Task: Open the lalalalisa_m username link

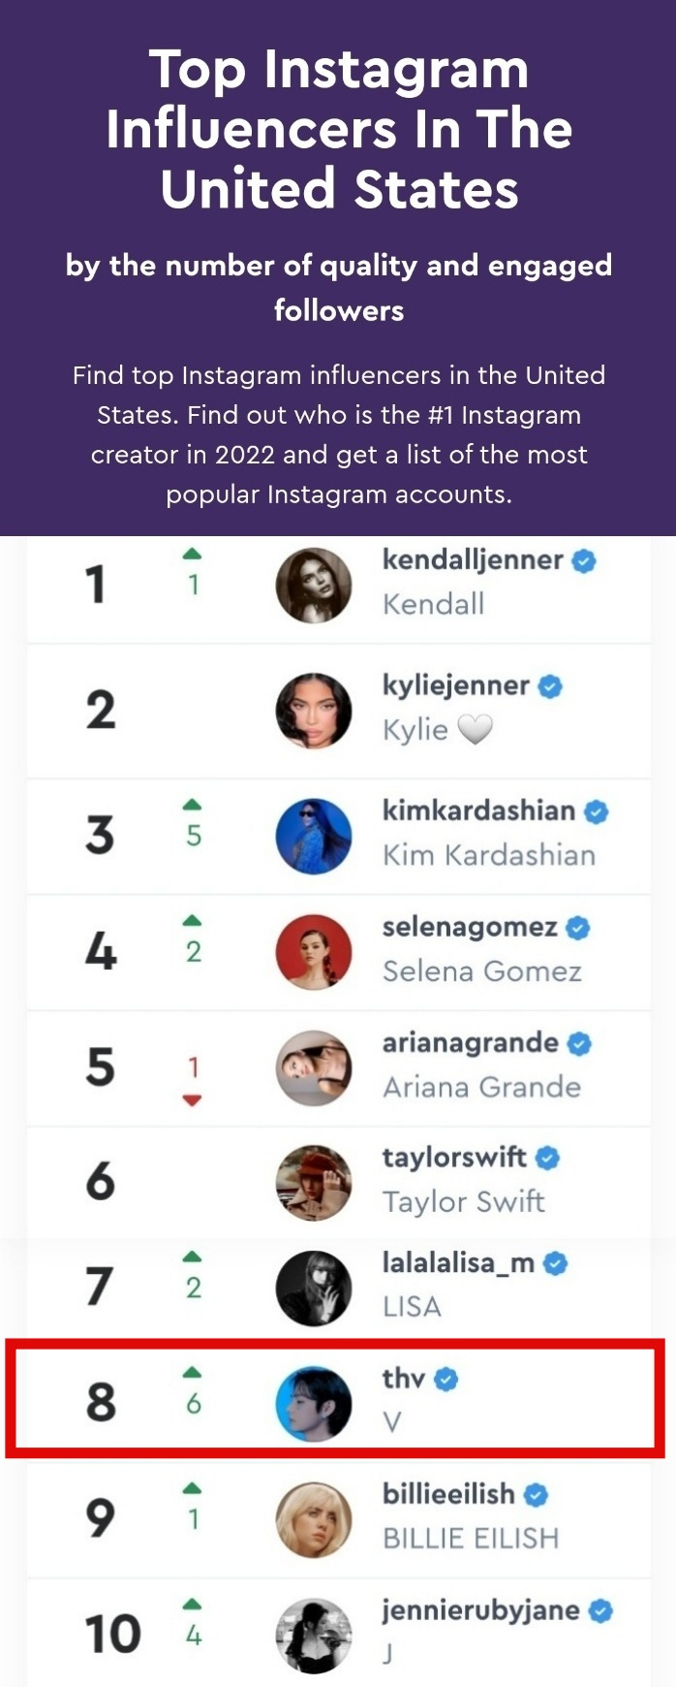Action: tap(458, 1262)
